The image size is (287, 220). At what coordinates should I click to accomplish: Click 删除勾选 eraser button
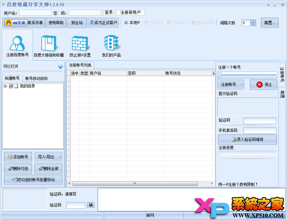pyautogui.click(x=18, y=168)
